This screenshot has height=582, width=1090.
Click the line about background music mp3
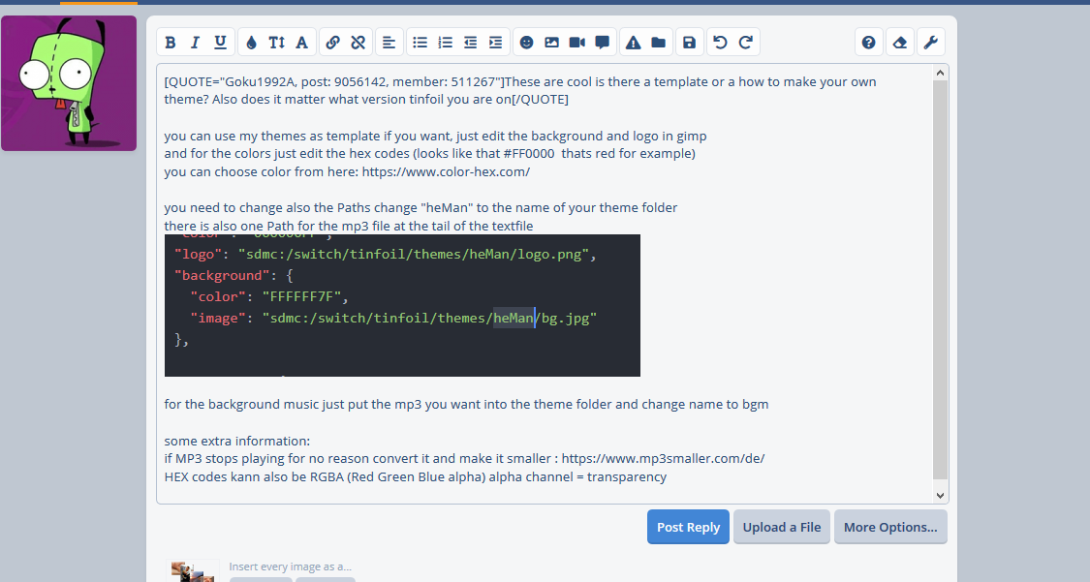pyautogui.click(x=466, y=404)
